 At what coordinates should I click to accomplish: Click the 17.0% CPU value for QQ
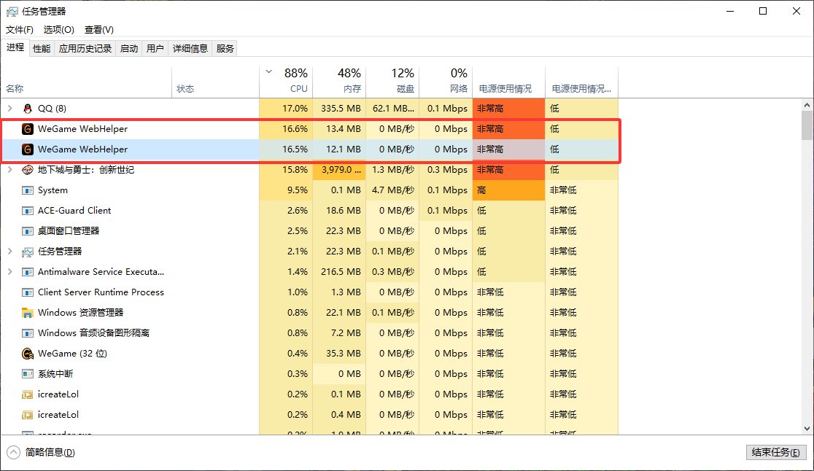(295, 109)
